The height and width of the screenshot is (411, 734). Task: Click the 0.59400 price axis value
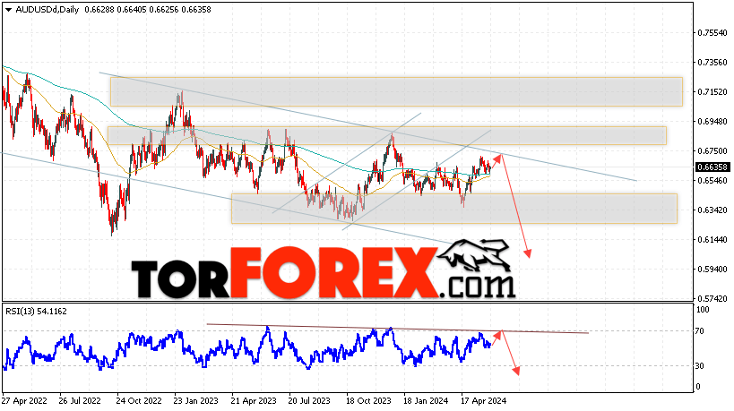pyautogui.click(x=712, y=269)
